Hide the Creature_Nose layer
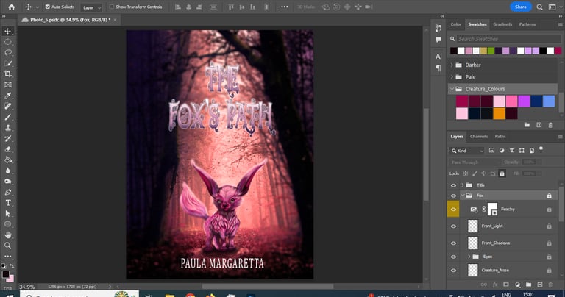The width and height of the screenshot is (565, 297). (453, 271)
